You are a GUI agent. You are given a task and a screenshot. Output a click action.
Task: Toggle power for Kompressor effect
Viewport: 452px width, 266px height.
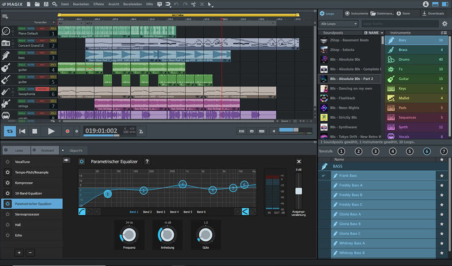tap(8, 183)
